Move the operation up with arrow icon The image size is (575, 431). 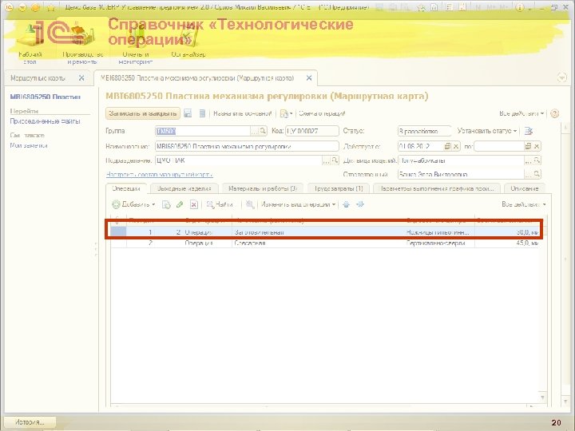[346, 204]
